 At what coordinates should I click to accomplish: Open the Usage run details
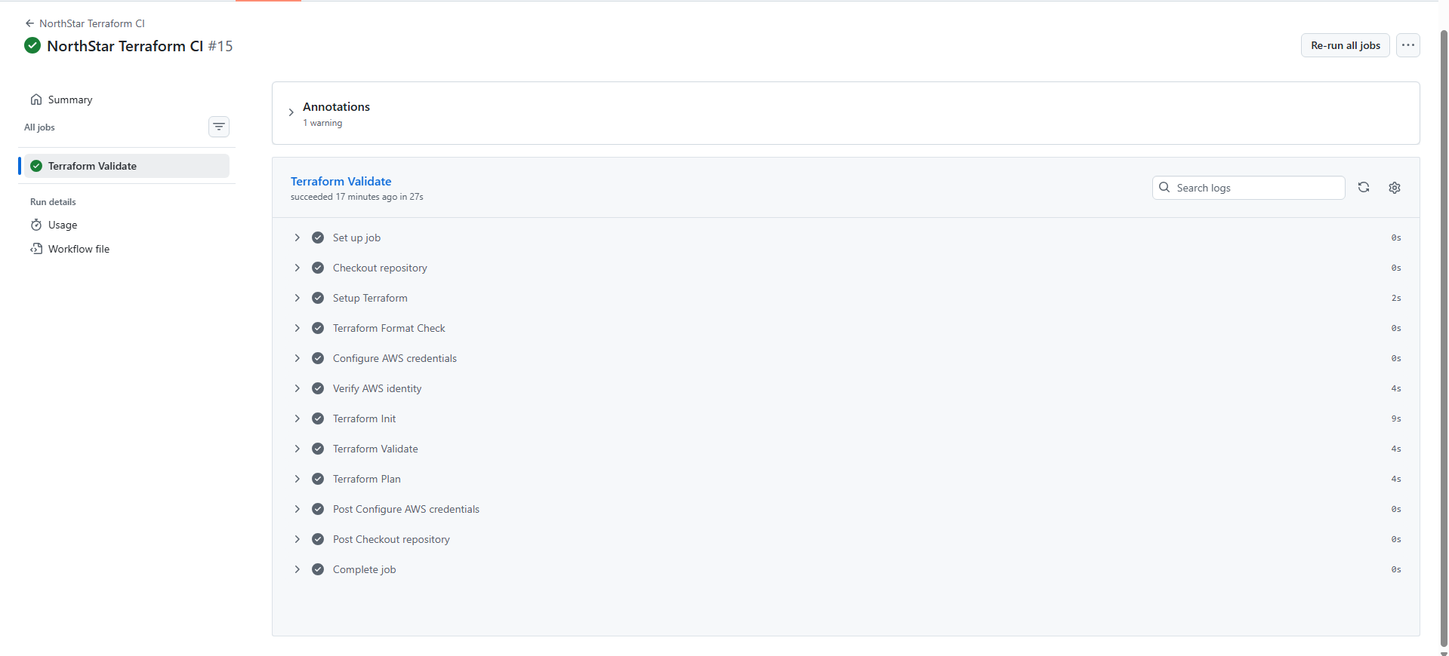pos(63,225)
